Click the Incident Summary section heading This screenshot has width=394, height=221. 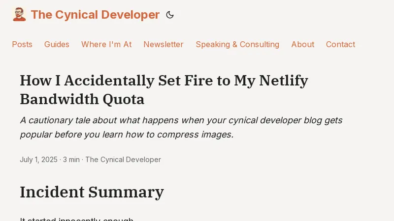pos(92,192)
